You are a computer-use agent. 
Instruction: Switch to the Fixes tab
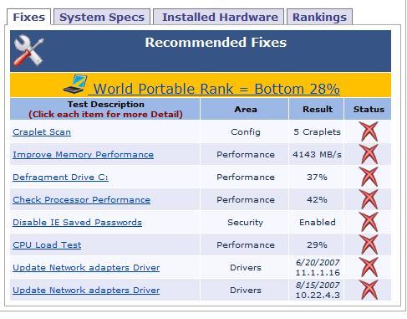(28, 17)
